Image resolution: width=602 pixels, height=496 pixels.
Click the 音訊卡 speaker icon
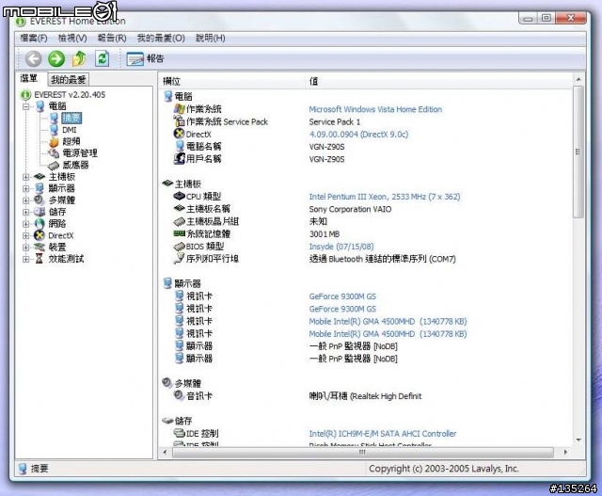coord(180,395)
